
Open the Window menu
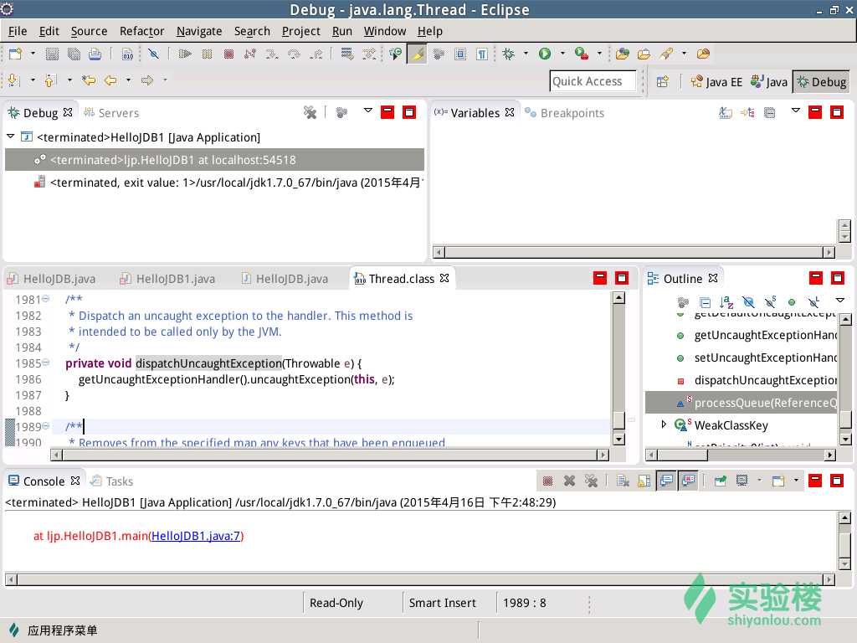click(385, 31)
